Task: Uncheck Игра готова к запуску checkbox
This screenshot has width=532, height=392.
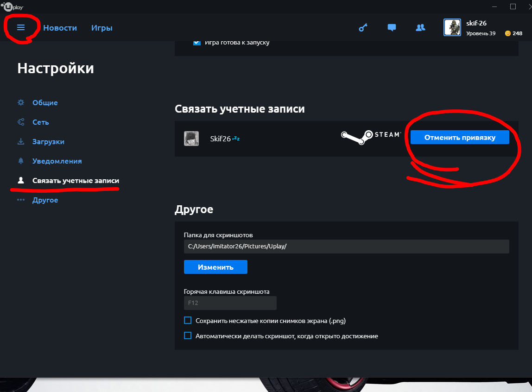Action: 197,43
